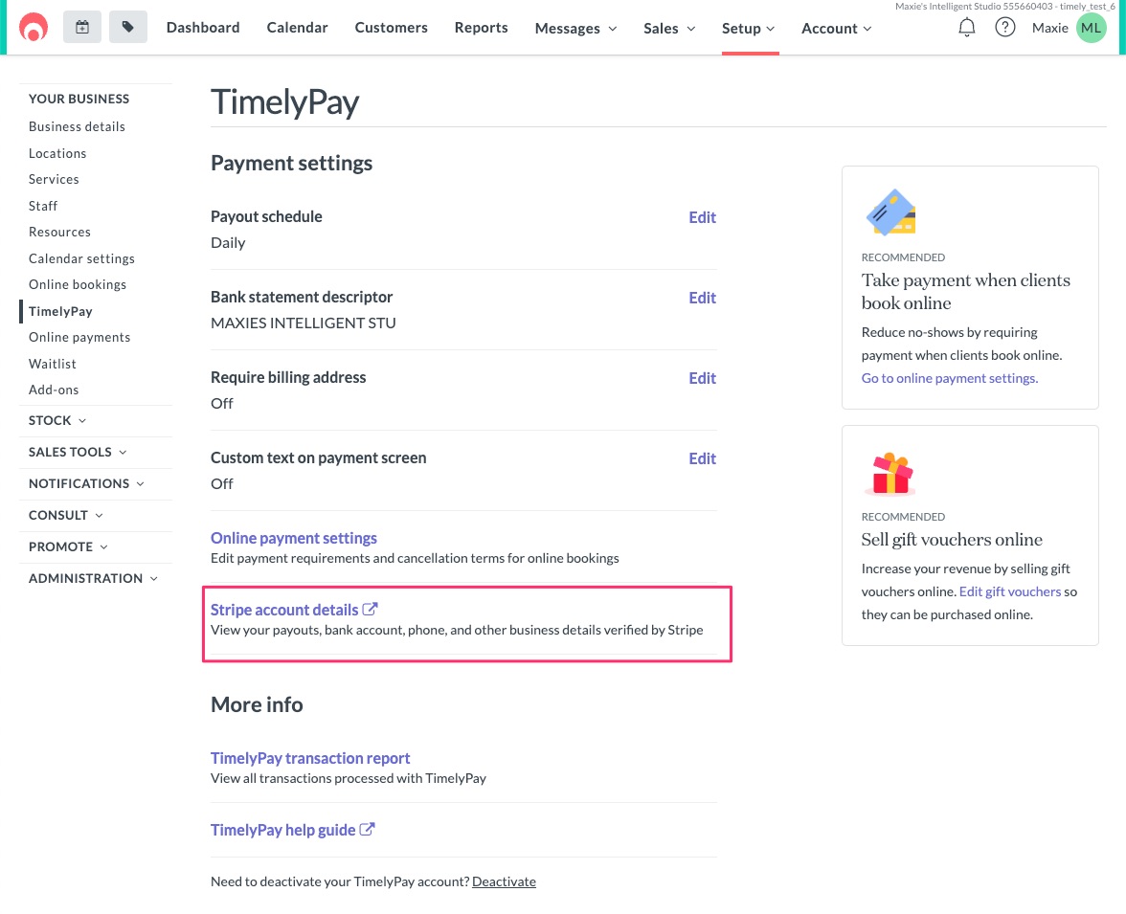This screenshot has height=914, width=1126.
Task: Expand the CONSULT sidebar section
Action: [x=66, y=515]
